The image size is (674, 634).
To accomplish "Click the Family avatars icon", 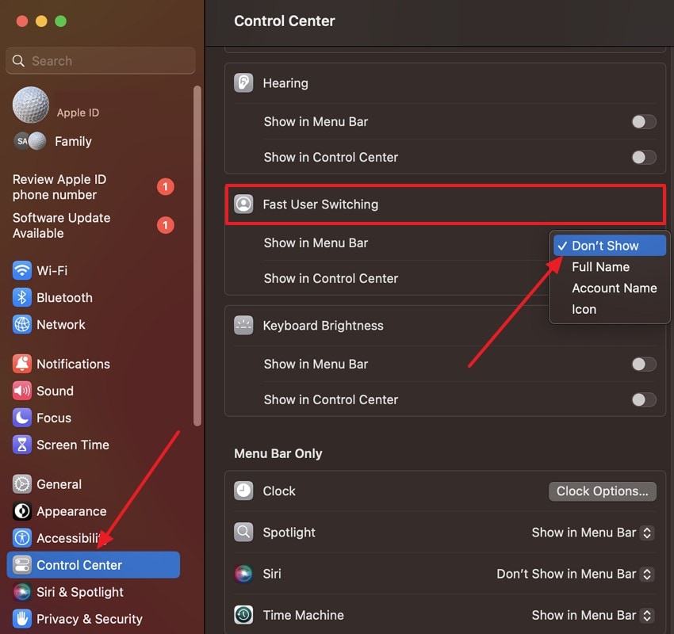I will point(30,141).
